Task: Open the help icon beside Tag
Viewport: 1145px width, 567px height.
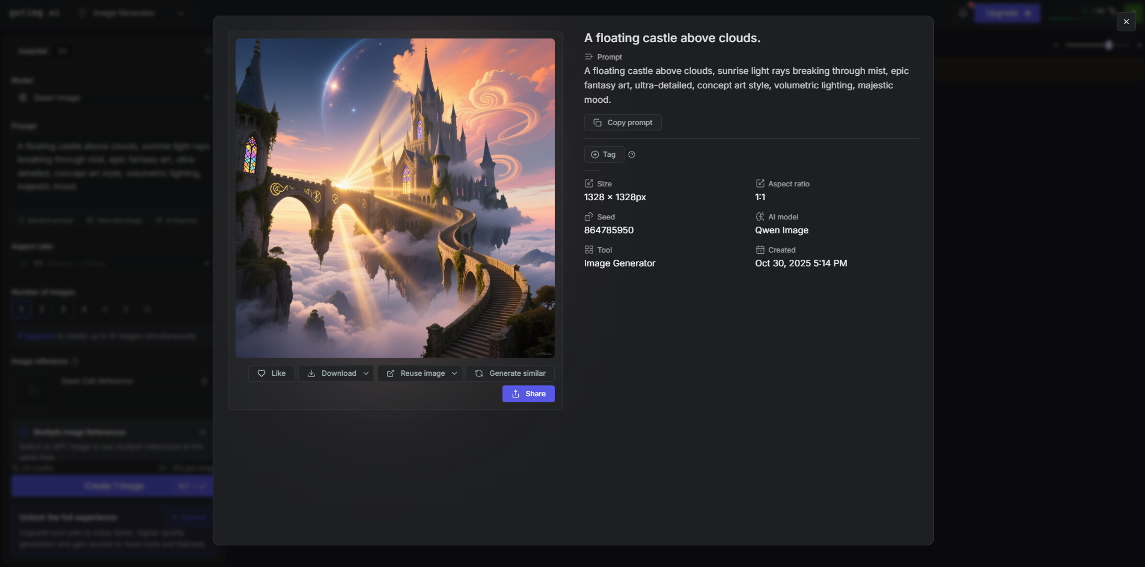Action: pyautogui.click(x=632, y=155)
